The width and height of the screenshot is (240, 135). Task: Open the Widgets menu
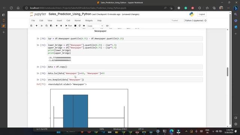click(89, 21)
